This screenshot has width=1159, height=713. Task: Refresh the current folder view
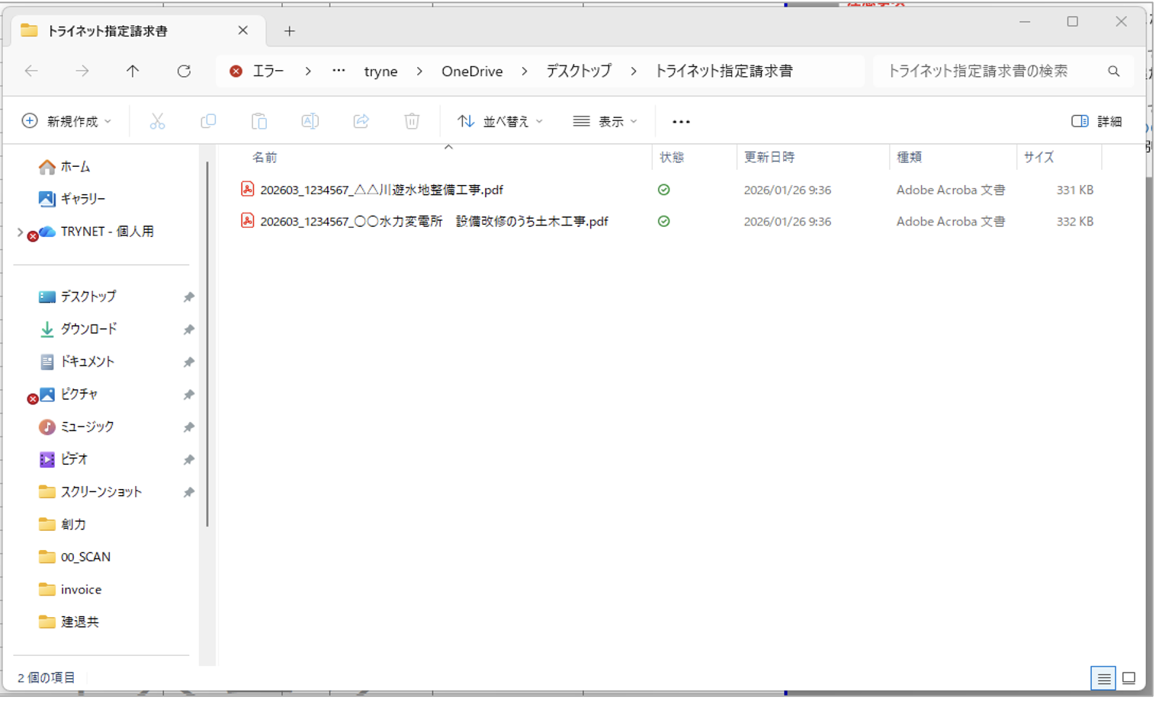point(184,71)
